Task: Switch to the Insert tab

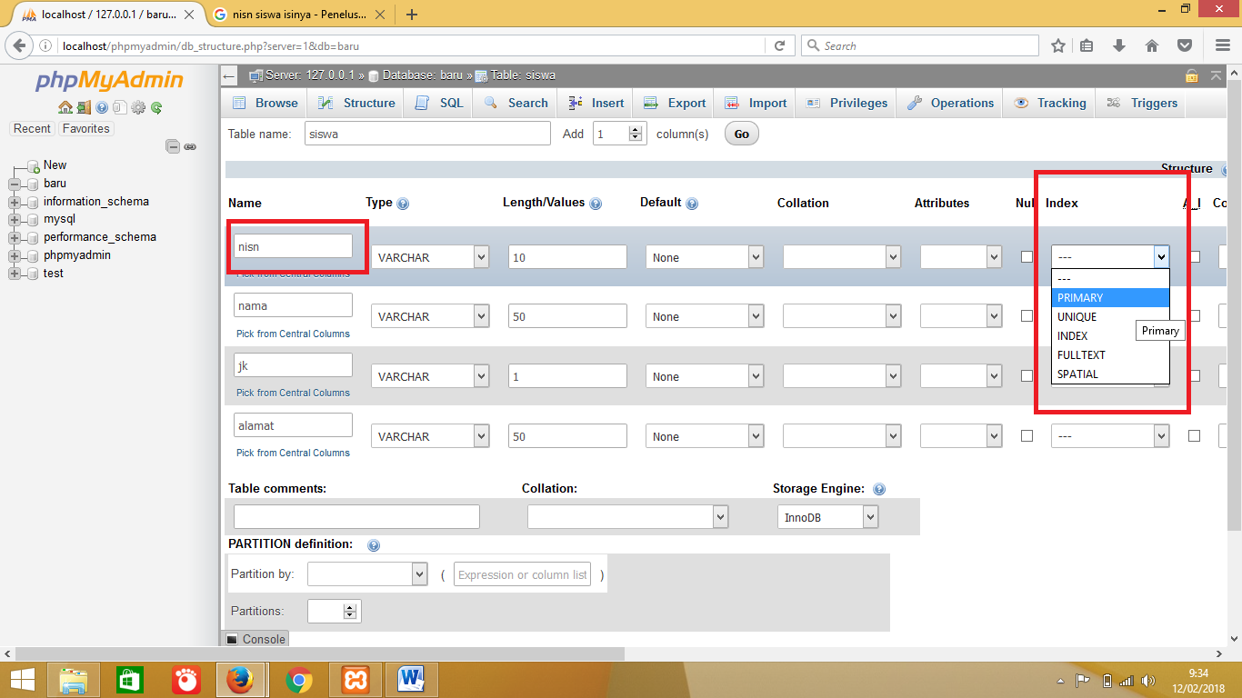Action: [596, 103]
